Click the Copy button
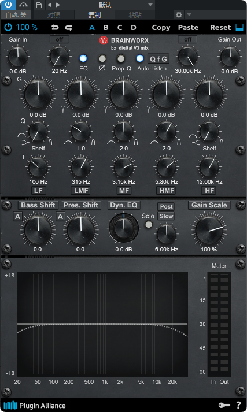 (161, 27)
